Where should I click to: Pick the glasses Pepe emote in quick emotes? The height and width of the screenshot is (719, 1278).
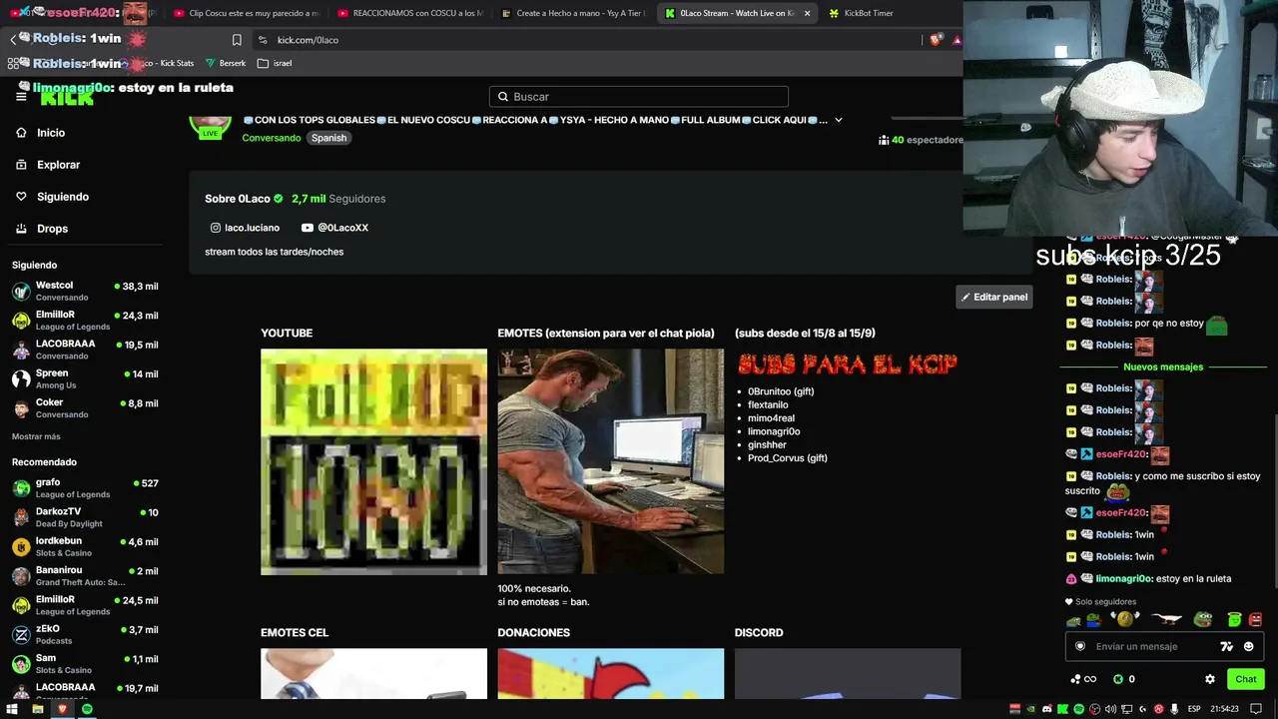coord(1203,620)
